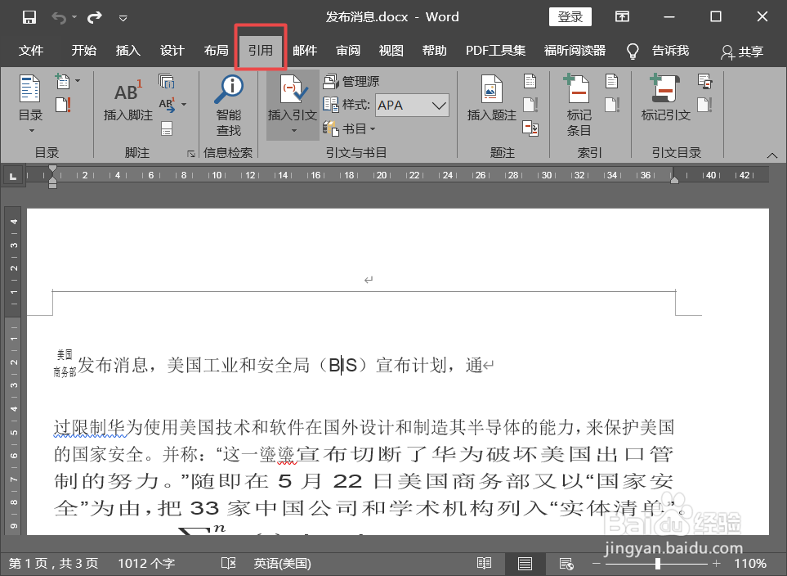Click the insert table of figures icon
The image size is (787, 576).
pyautogui.click(x=530, y=81)
